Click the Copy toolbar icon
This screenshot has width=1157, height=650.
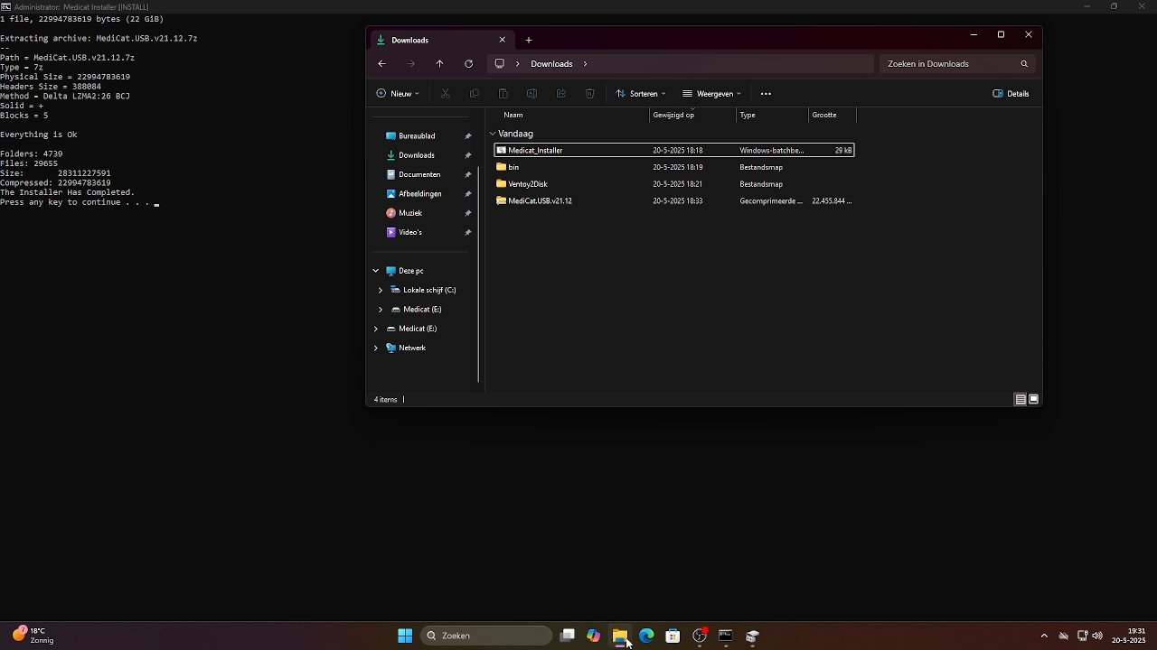474,94
